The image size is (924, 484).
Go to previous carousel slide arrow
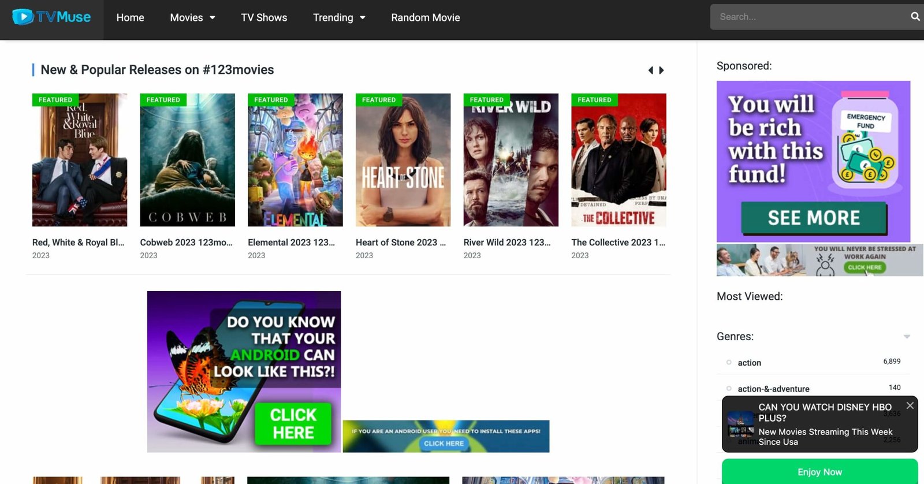point(651,70)
